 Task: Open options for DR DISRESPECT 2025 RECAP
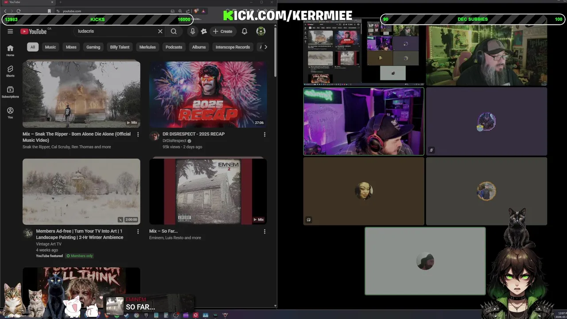(x=264, y=134)
